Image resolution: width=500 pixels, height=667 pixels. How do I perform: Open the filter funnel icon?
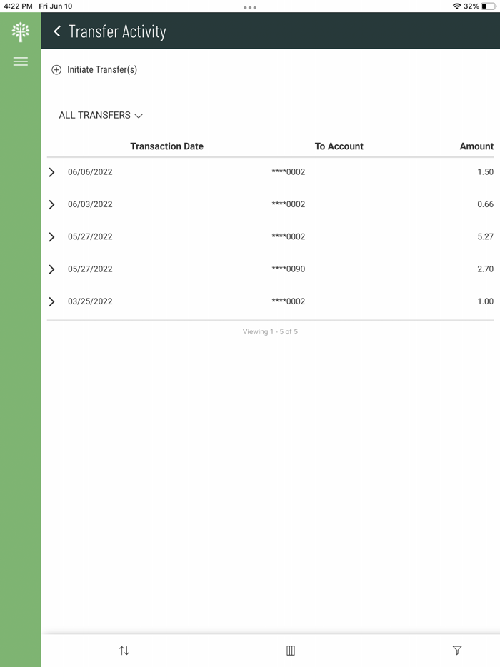pos(457,651)
